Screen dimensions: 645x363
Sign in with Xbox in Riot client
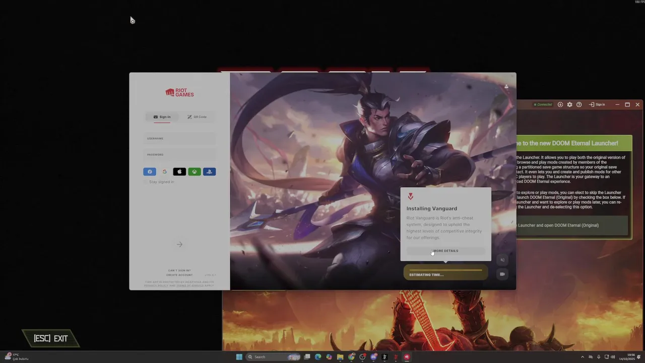click(195, 172)
